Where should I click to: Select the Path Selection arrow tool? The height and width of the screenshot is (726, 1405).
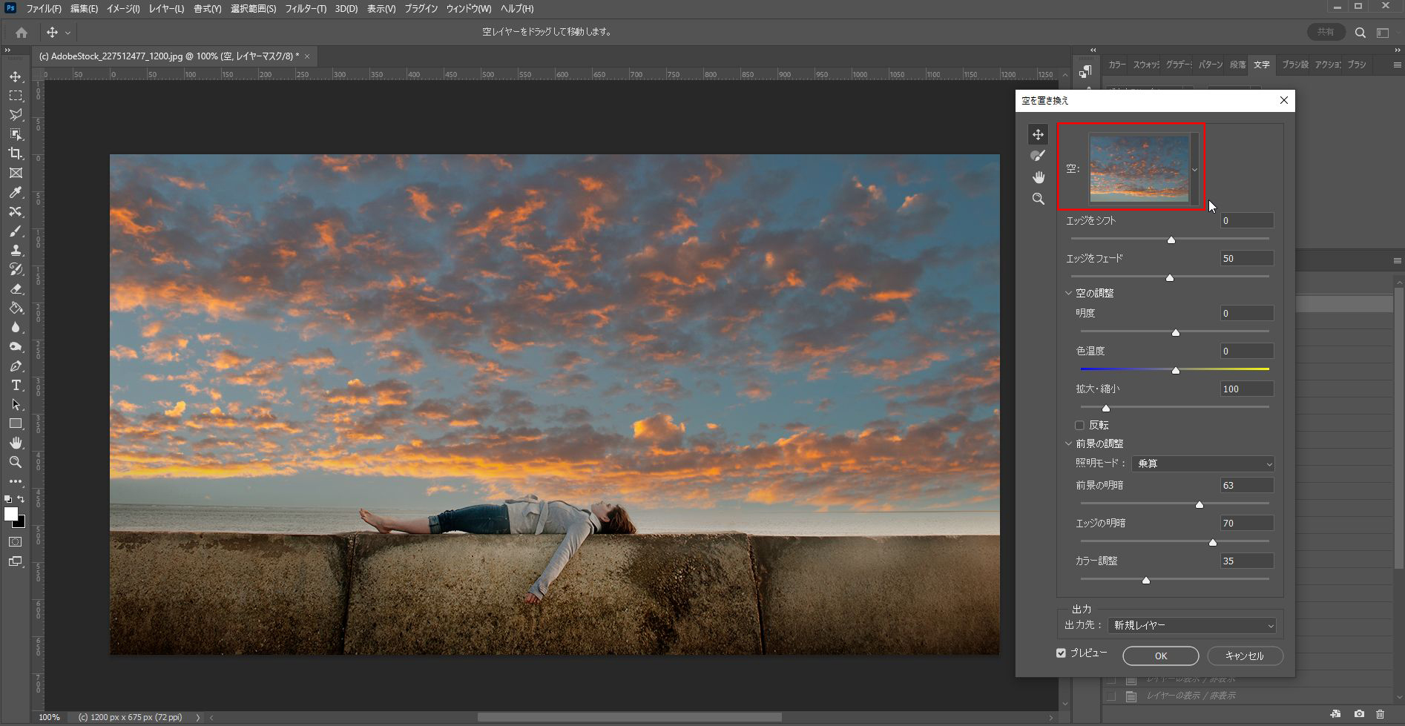click(16, 405)
